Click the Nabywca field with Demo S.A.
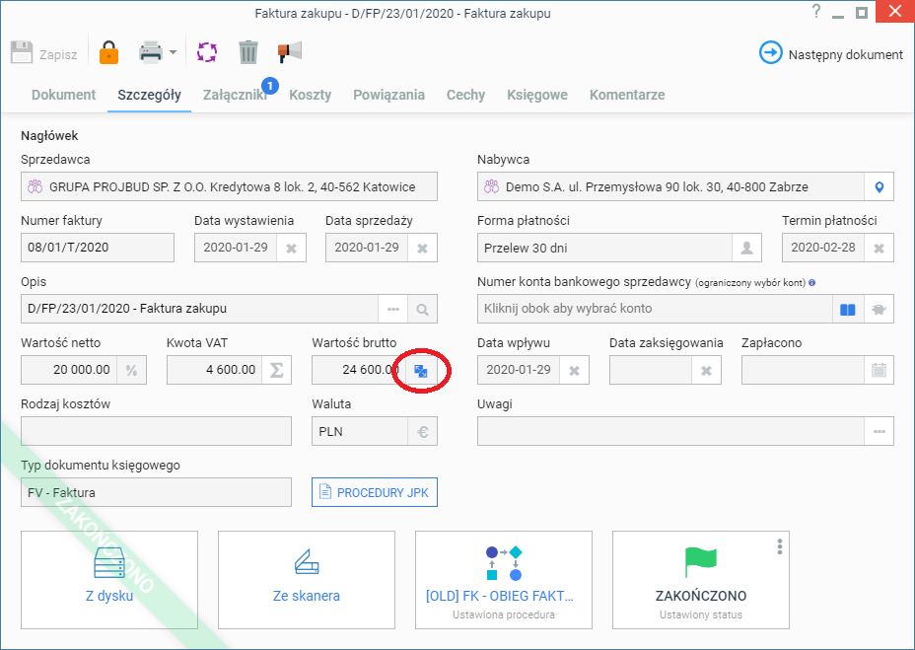The height and width of the screenshot is (650, 915). click(x=671, y=186)
